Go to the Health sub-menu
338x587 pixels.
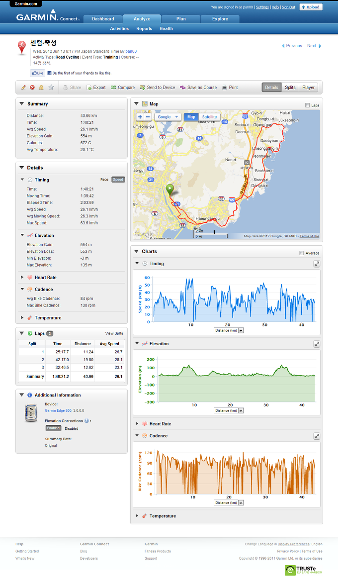(166, 29)
